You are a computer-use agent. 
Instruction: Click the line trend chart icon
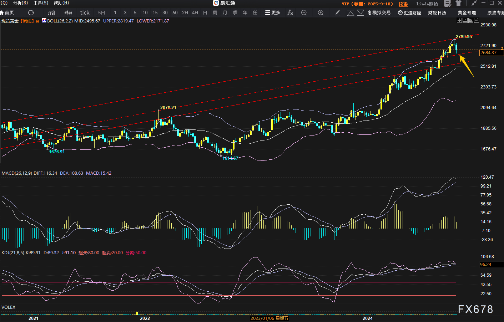tap(51, 13)
